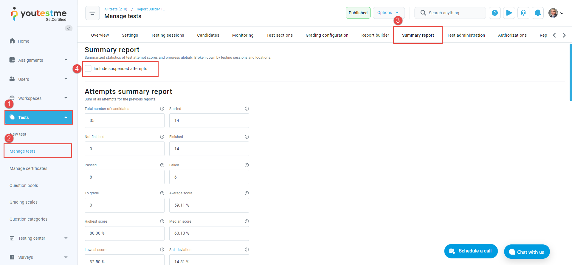Open the Options dropdown
The height and width of the screenshot is (265, 572).
point(389,13)
